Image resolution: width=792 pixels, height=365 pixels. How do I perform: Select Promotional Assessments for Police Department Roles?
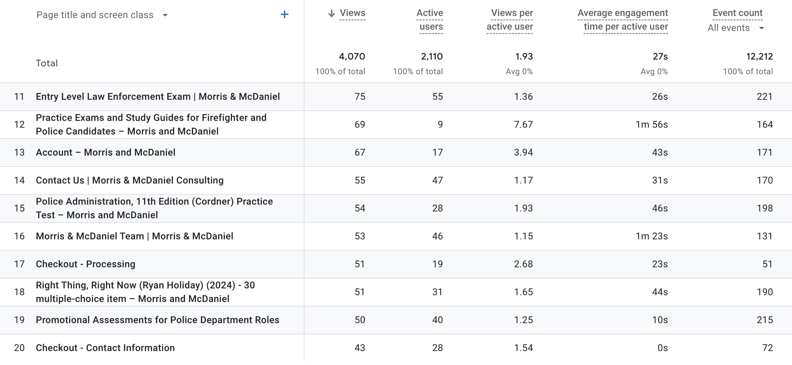tap(157, 320)
